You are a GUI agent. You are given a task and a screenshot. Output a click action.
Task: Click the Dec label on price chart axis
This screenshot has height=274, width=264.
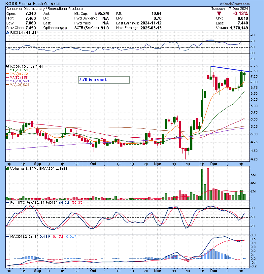(214, 164)
